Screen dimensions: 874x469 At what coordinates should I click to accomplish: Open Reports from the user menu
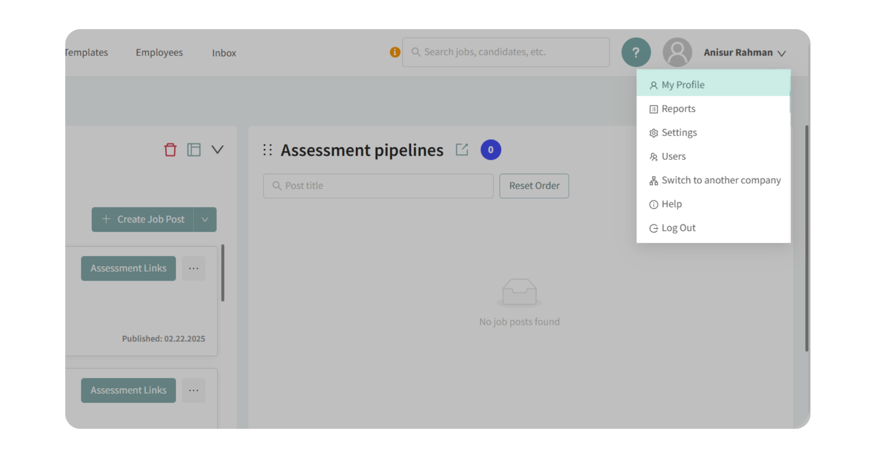(x=713, y=109)
